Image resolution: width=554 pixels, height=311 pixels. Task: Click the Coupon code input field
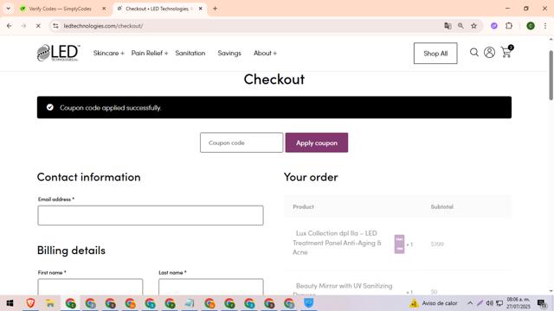coord(242,143)
